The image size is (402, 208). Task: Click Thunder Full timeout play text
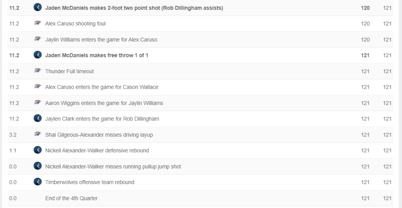(70, 71)
